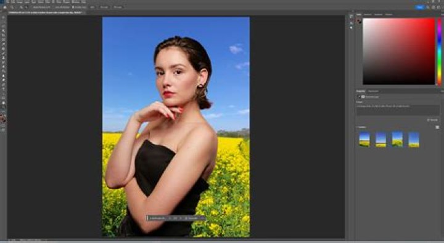Viewport: 444px width, 243px height.
Task: Switch to the Swatches panel tab
Action: pyautogui.click(x=368, y=14)
